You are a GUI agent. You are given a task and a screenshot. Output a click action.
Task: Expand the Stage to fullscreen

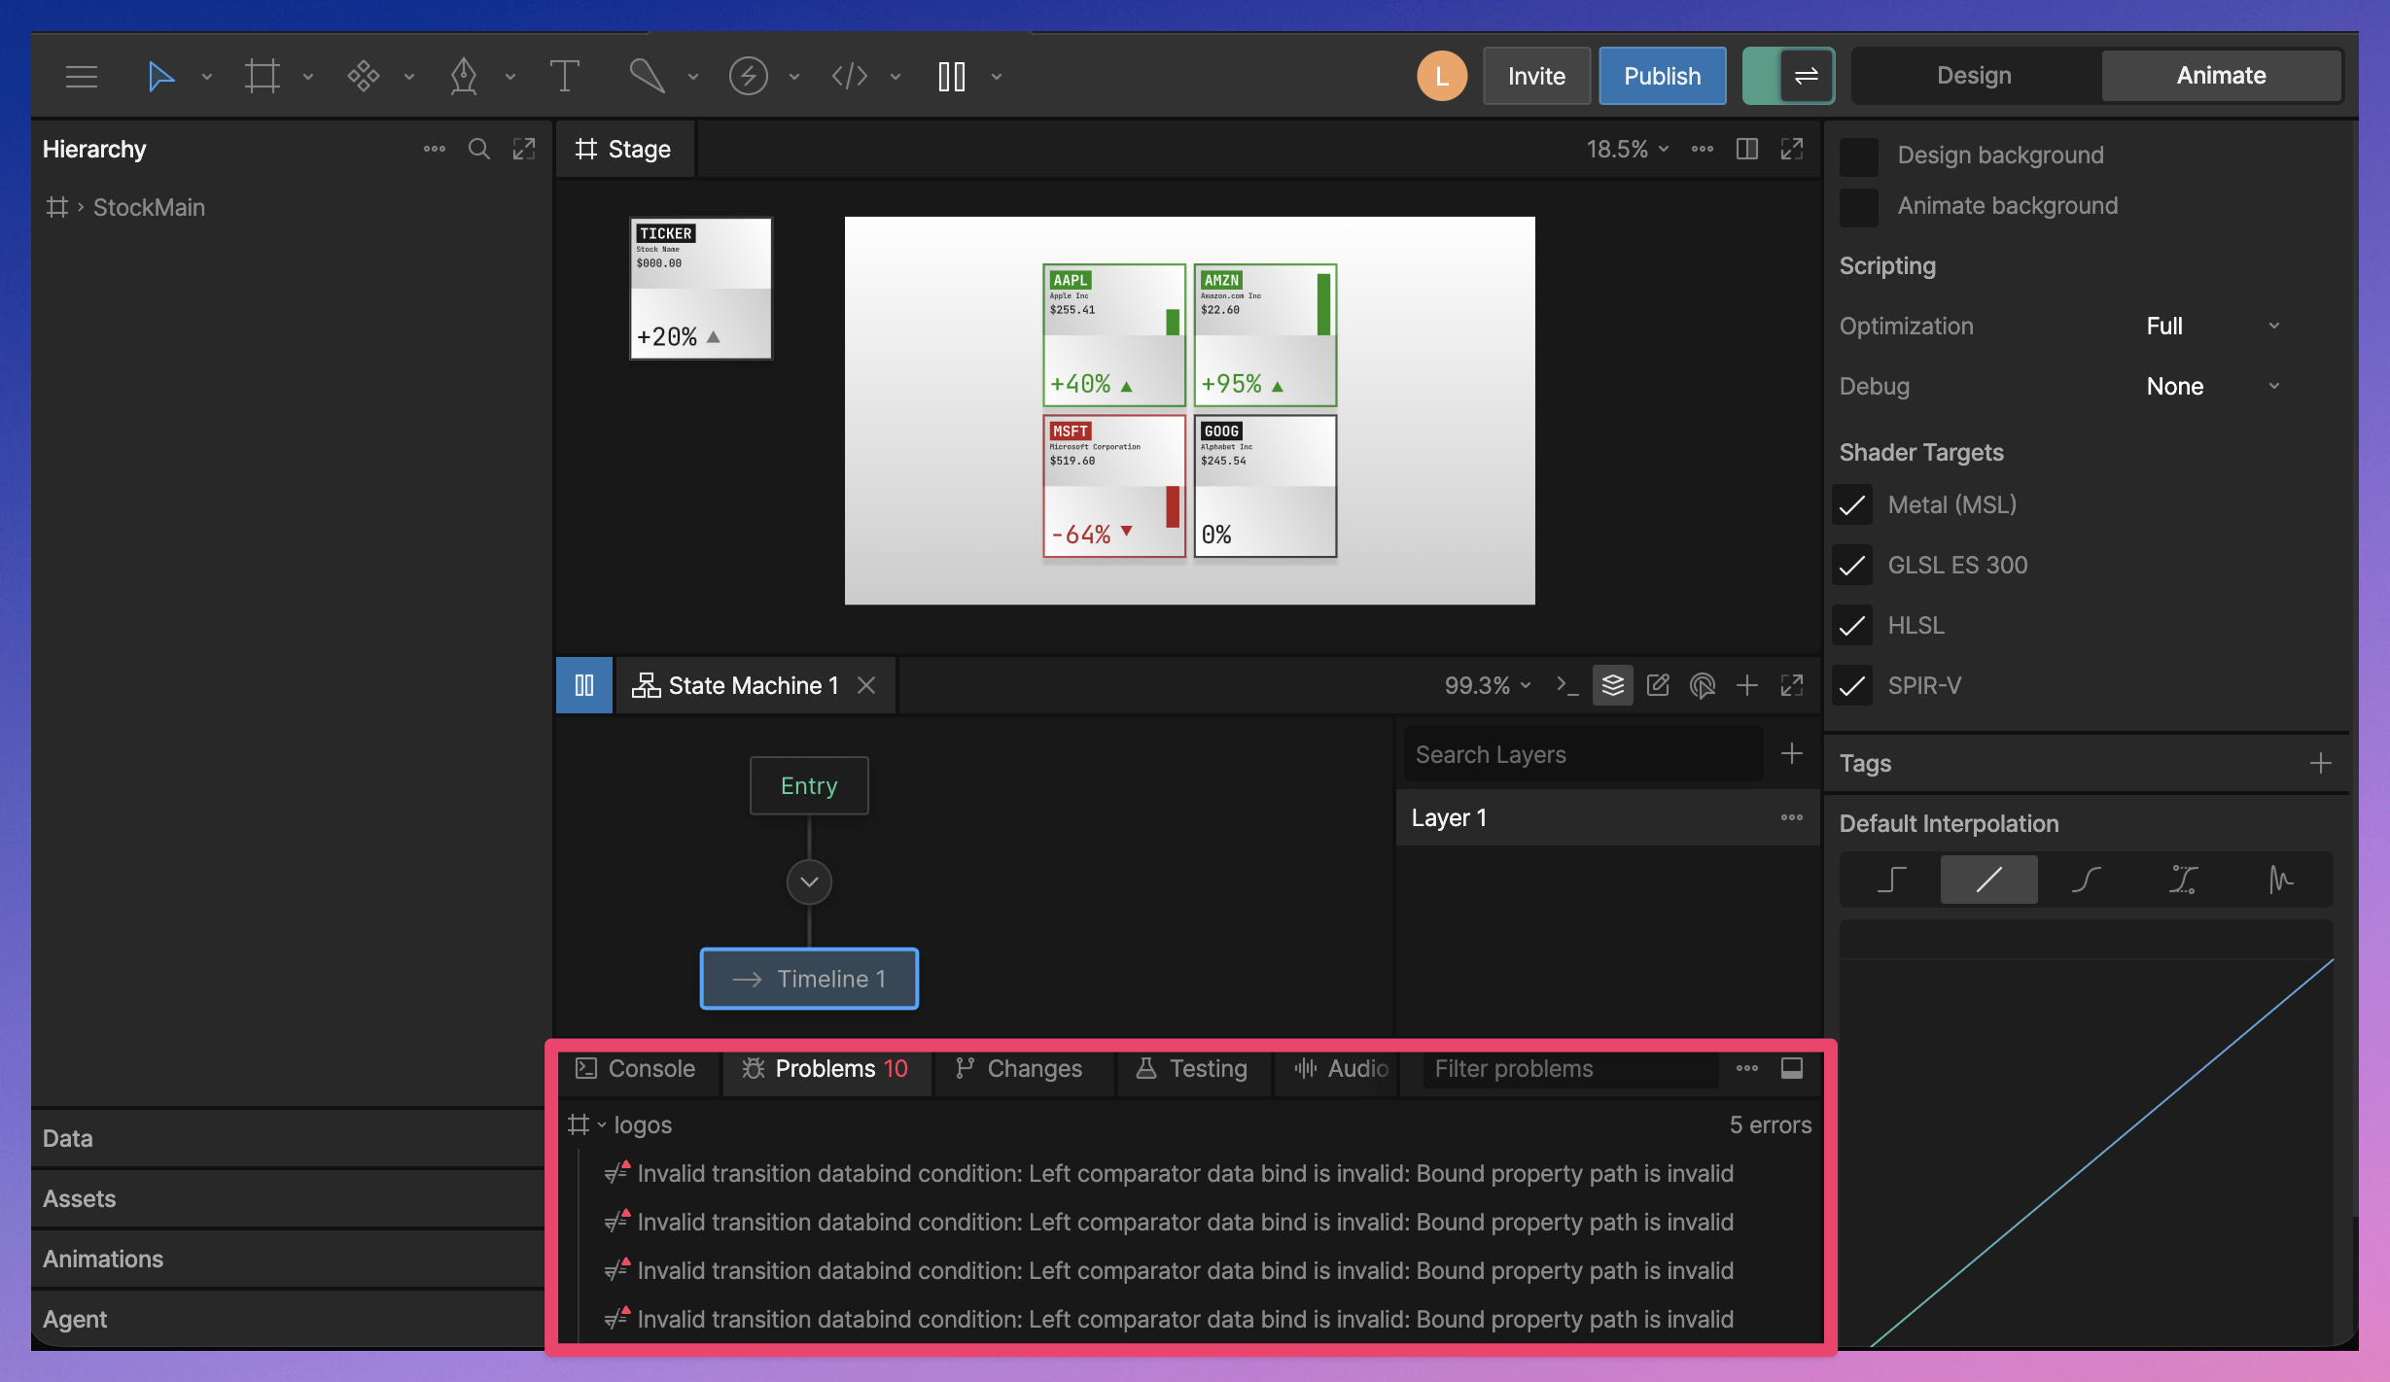(1791, 149)
